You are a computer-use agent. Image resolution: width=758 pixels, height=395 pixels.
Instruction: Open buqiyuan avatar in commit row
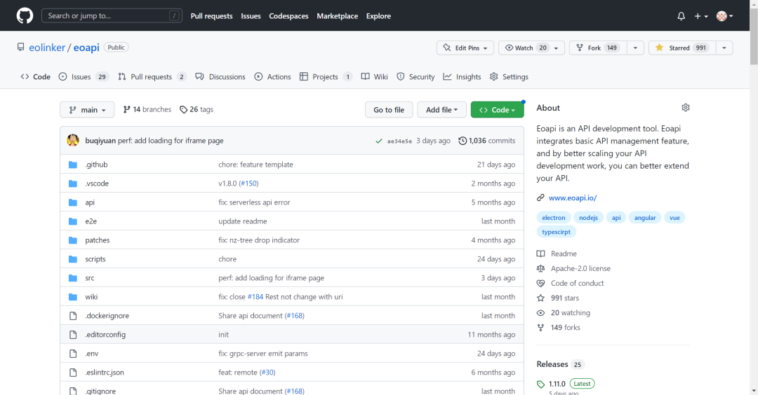coord(73,140)
